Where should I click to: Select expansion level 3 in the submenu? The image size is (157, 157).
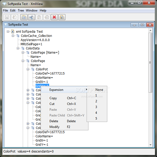pyautogui.click(x=97, y=107)
